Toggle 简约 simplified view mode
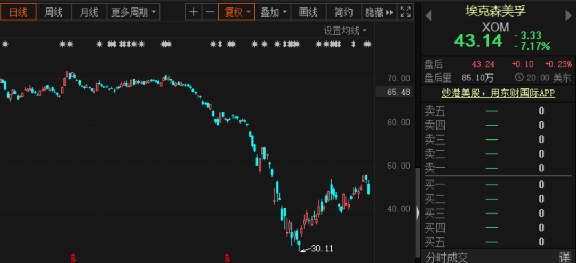 point(343,12)
